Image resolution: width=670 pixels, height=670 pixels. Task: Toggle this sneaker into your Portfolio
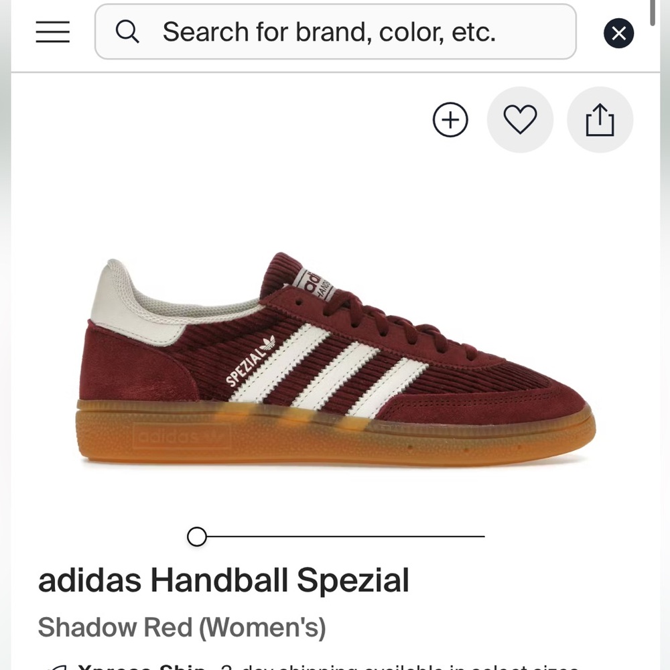click(x=450, y=119)
